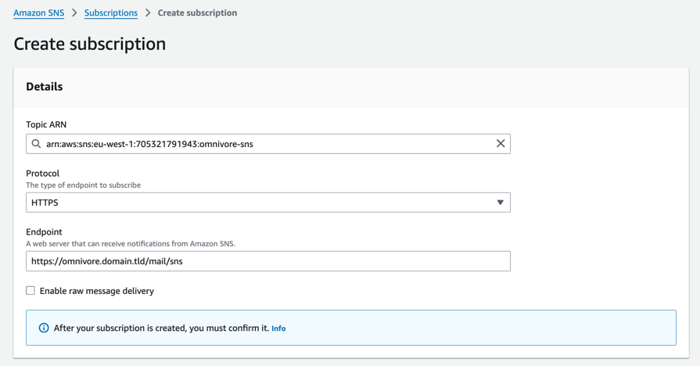The width and height of the screenshot is (700, 366).
Task: Click the Details section header
Action: [45, 87]
